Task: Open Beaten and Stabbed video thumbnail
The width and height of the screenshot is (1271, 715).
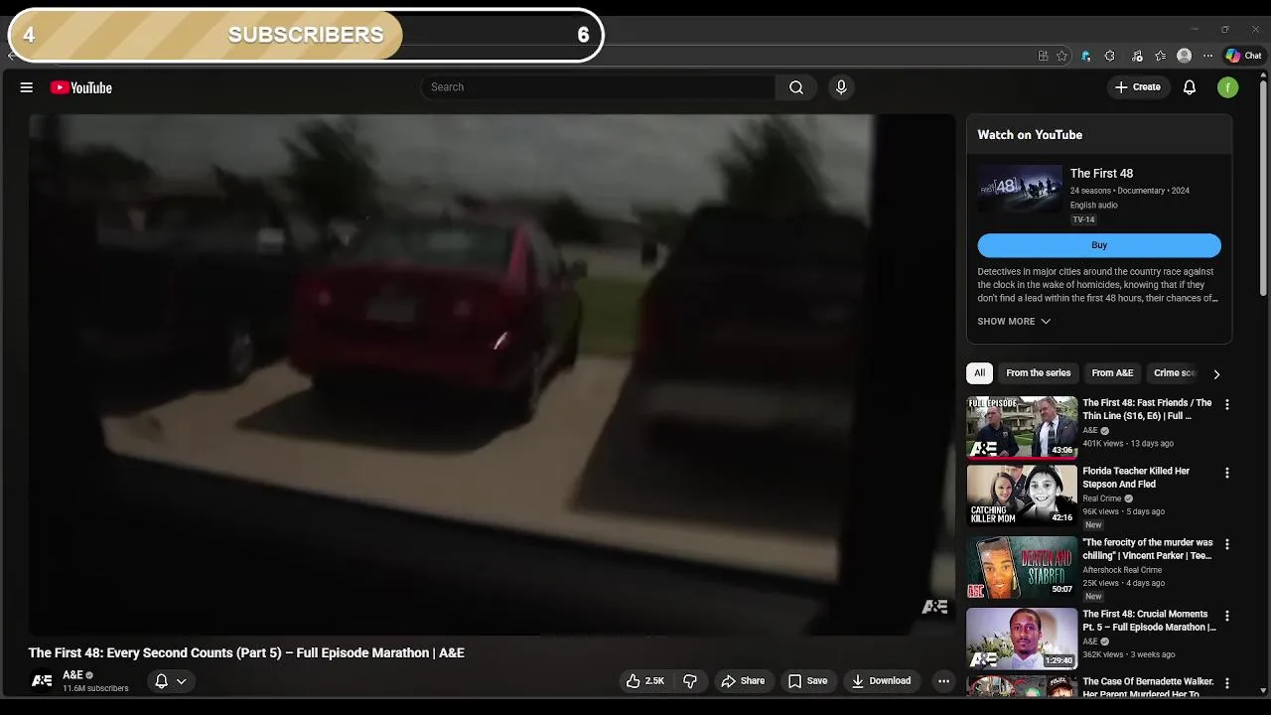Action: (1022, 567)
